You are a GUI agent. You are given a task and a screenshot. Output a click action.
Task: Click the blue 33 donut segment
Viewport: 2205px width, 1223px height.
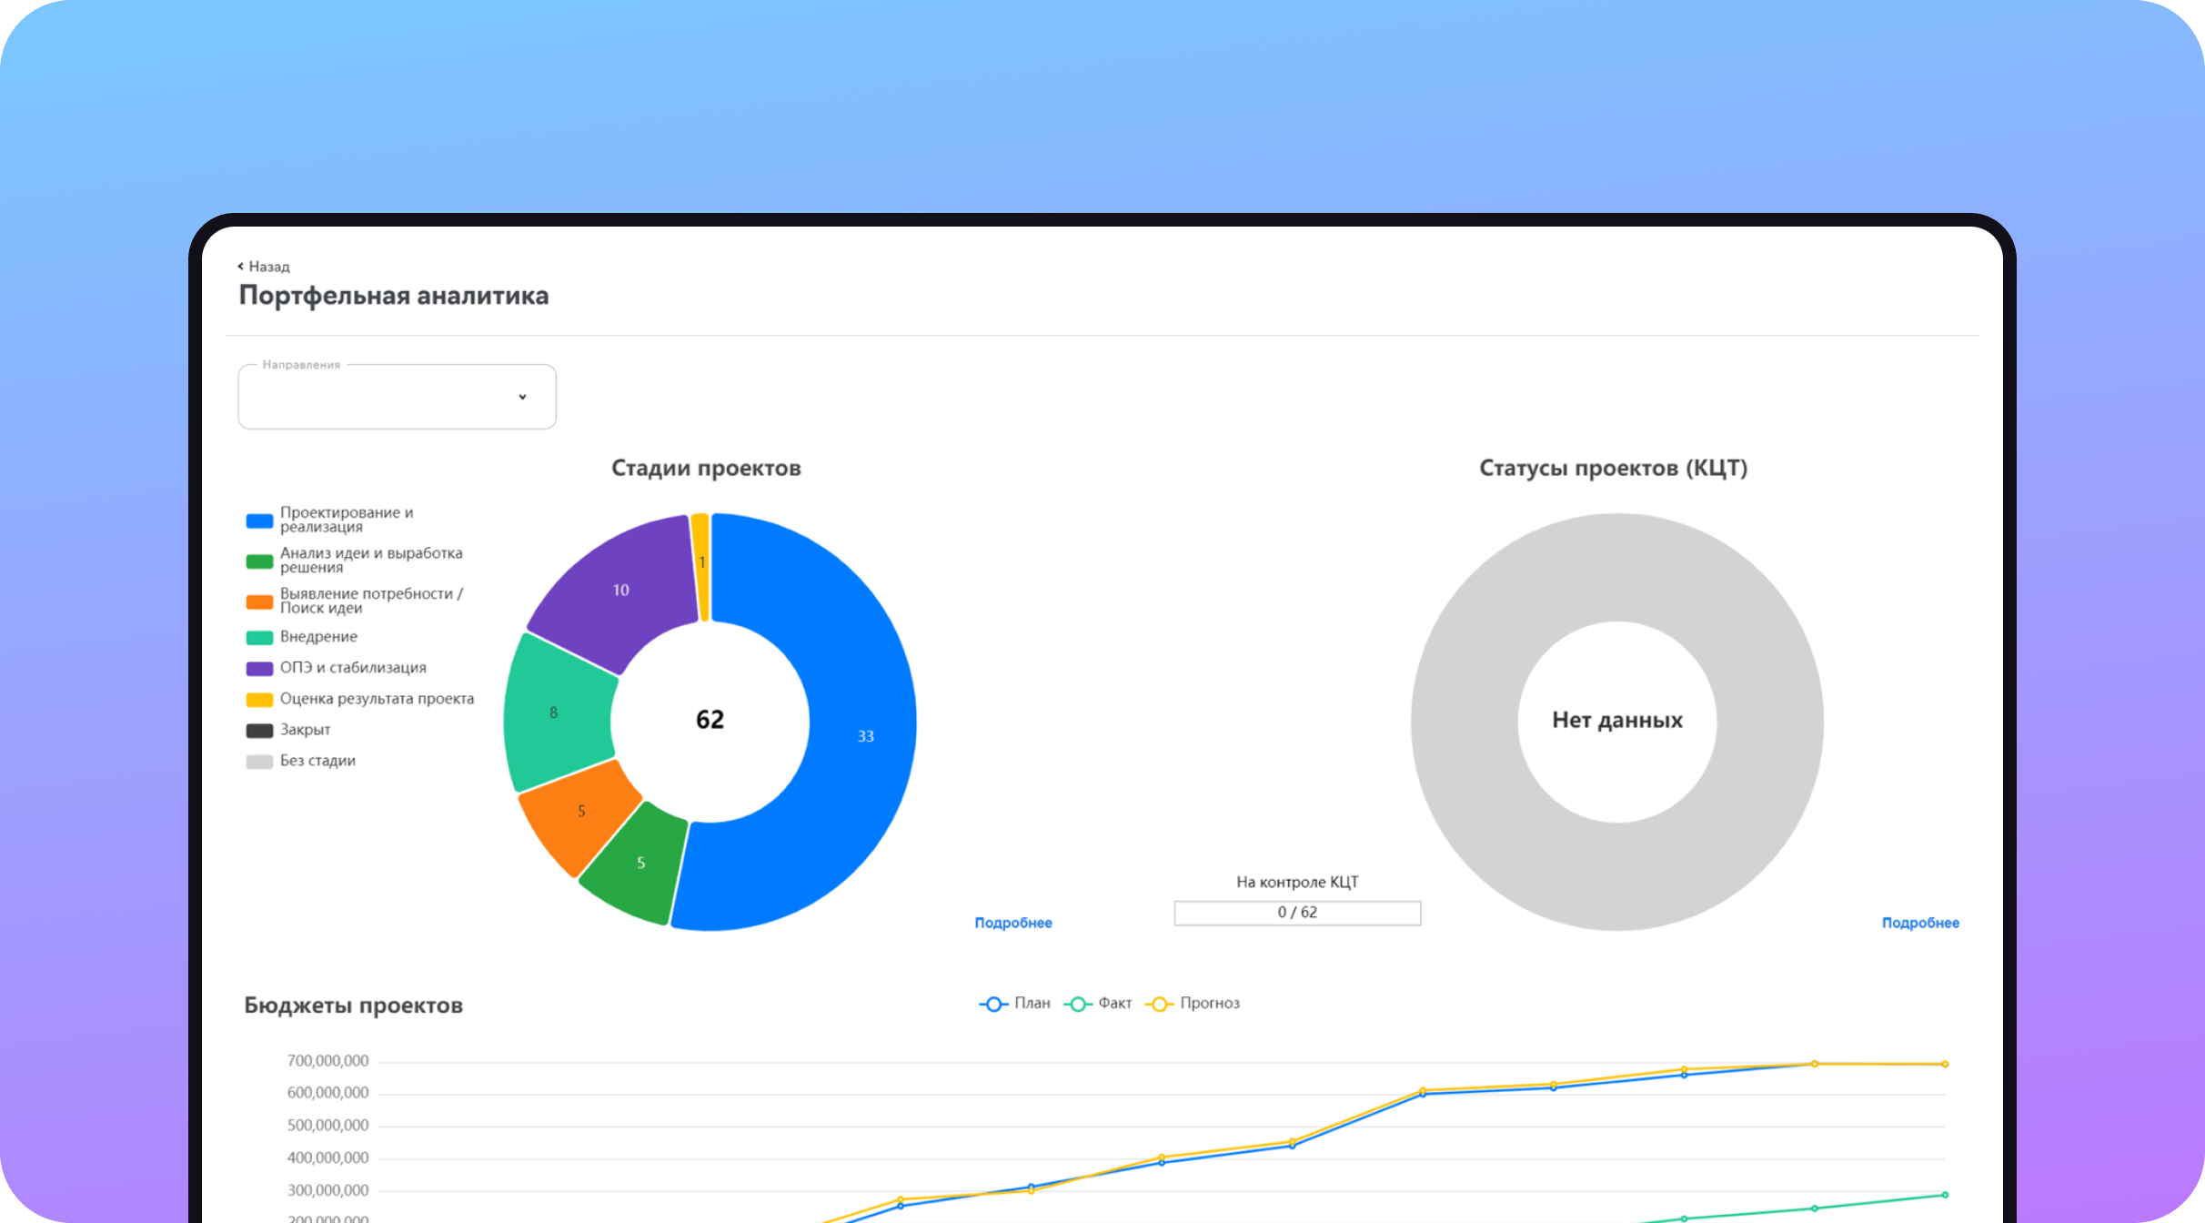864,735
